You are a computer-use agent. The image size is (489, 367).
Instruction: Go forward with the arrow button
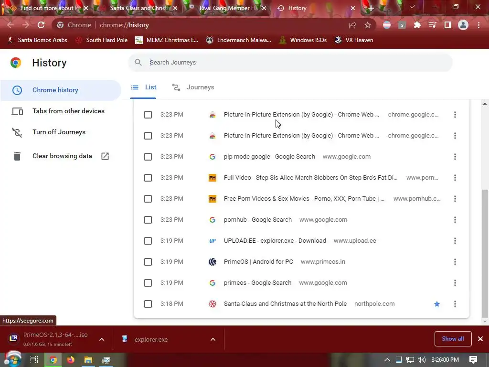26,25
